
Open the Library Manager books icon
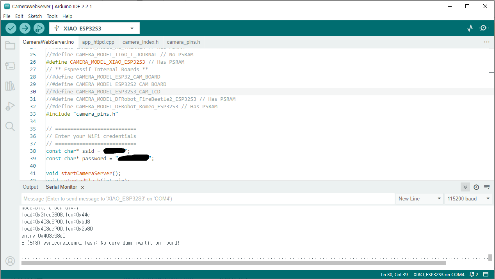10,86
